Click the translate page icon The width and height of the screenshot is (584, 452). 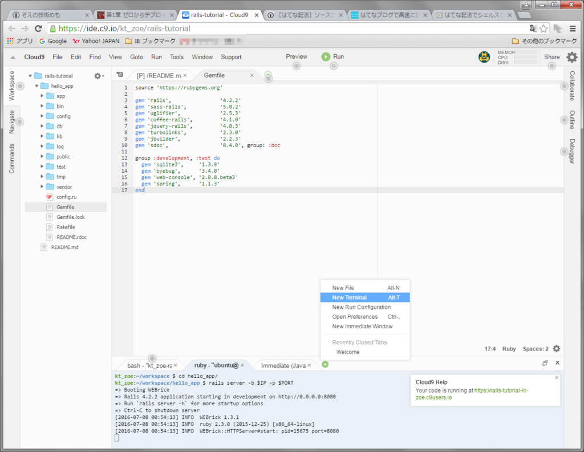click(x=533, y=28)
